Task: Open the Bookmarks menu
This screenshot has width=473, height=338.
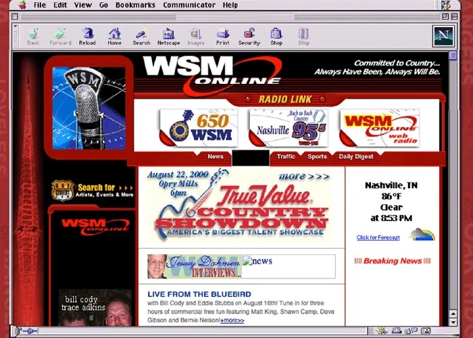Action: click(135, 5)
